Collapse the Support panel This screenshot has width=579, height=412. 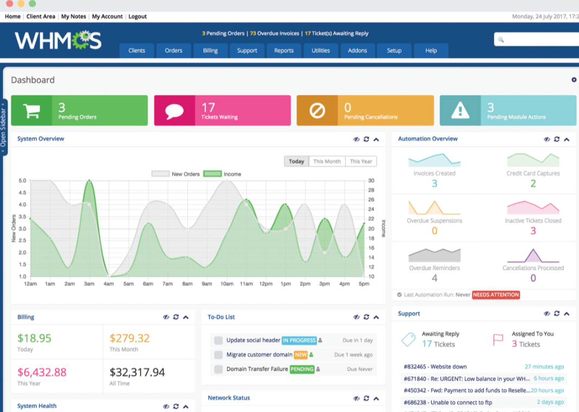coord(567,314)
